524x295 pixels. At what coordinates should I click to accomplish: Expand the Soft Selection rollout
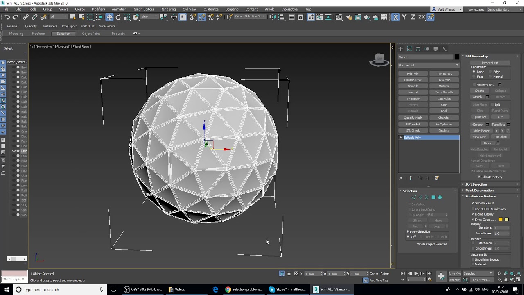pyautogui.click(x=476, y=184)
